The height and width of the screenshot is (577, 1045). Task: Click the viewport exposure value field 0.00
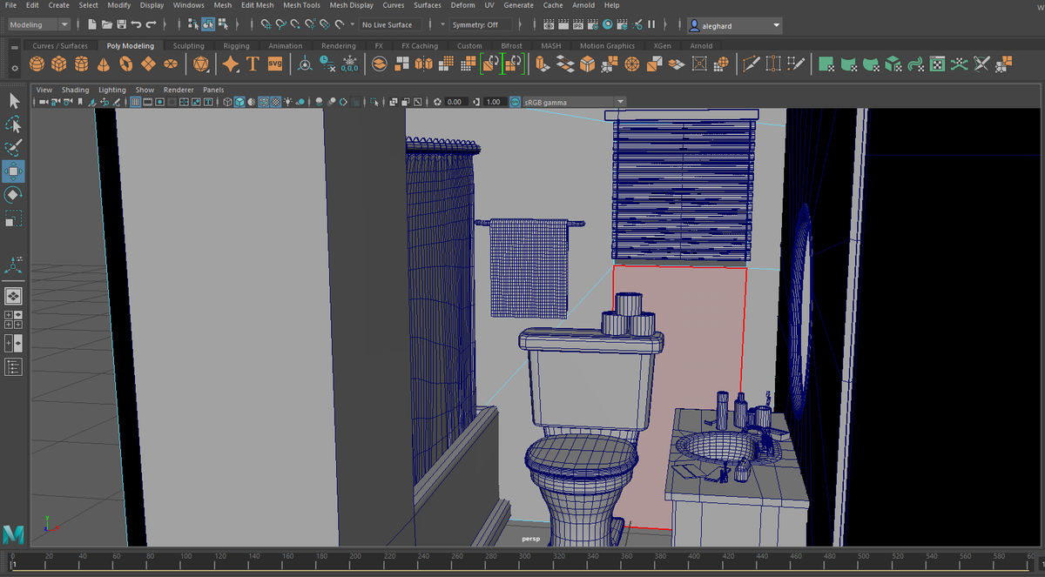(455, 102)
